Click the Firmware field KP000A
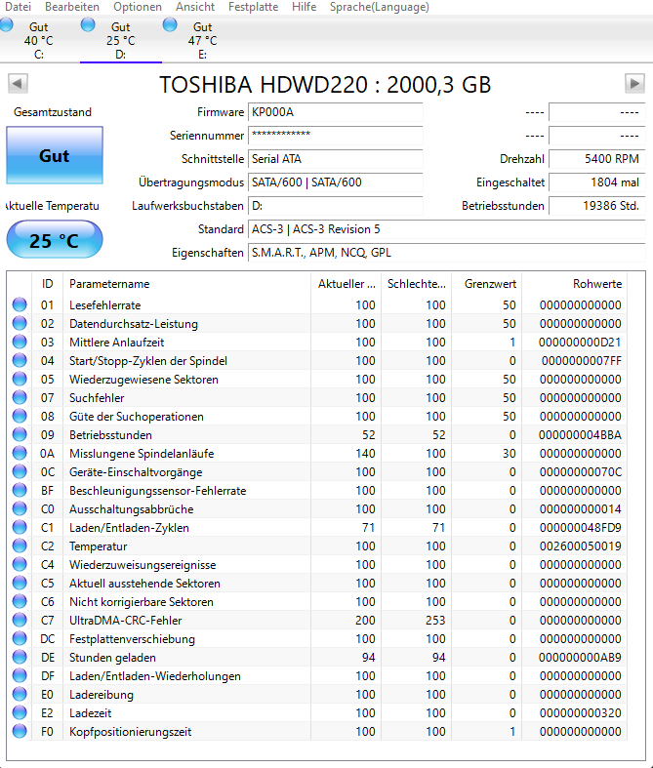The height and width of the screenshot is (768, 653). point(336,112)
